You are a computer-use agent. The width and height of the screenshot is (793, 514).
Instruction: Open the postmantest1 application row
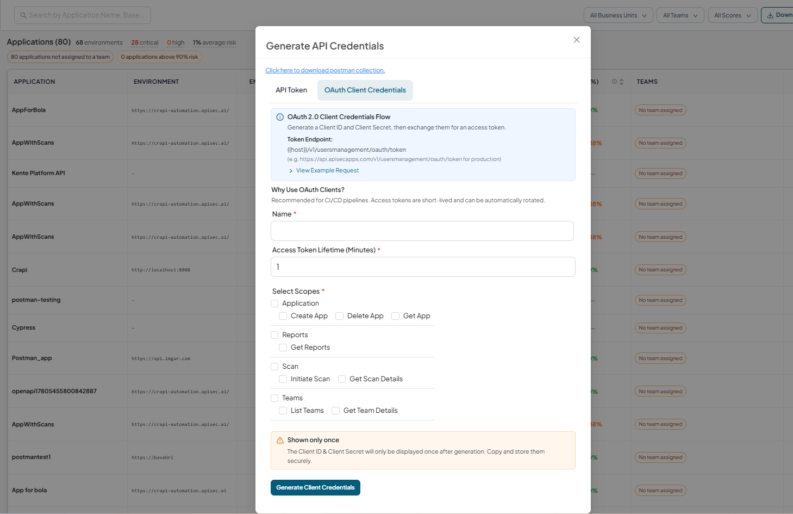coord(31,457)
